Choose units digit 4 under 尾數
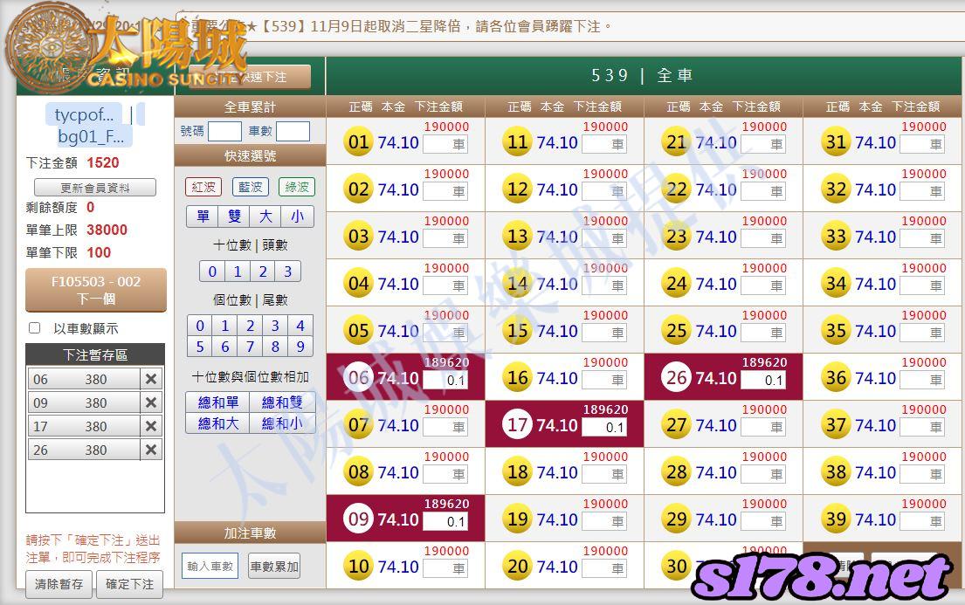The width and height of the screenshot is (965, 605). click(300, 326)
